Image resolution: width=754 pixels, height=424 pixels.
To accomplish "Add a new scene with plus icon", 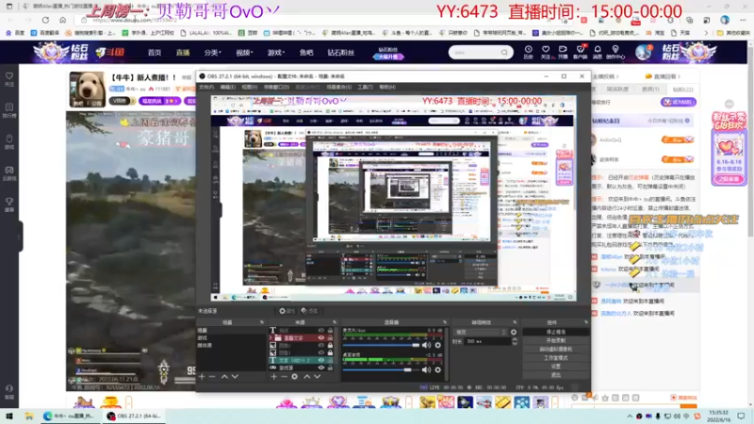I will [x=202, y=377].
